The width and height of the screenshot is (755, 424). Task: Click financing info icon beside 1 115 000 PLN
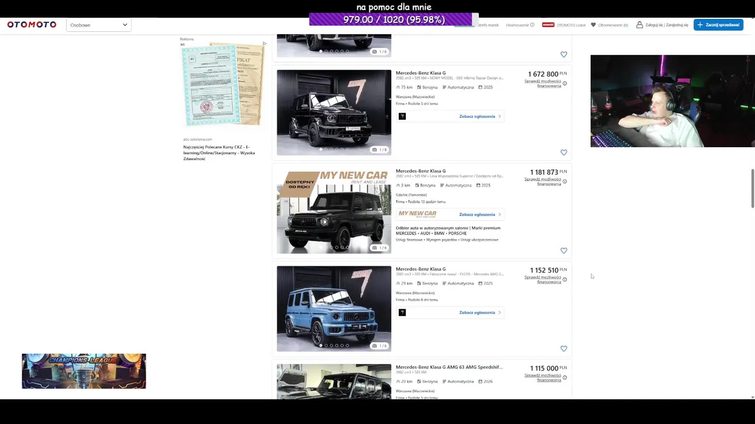point(564,377)
